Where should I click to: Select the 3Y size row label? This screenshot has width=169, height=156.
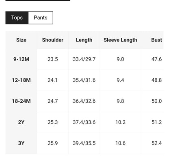tap(21, 143)
